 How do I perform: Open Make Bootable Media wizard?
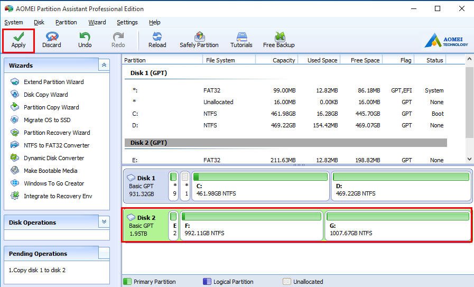(x=51, y=171)
